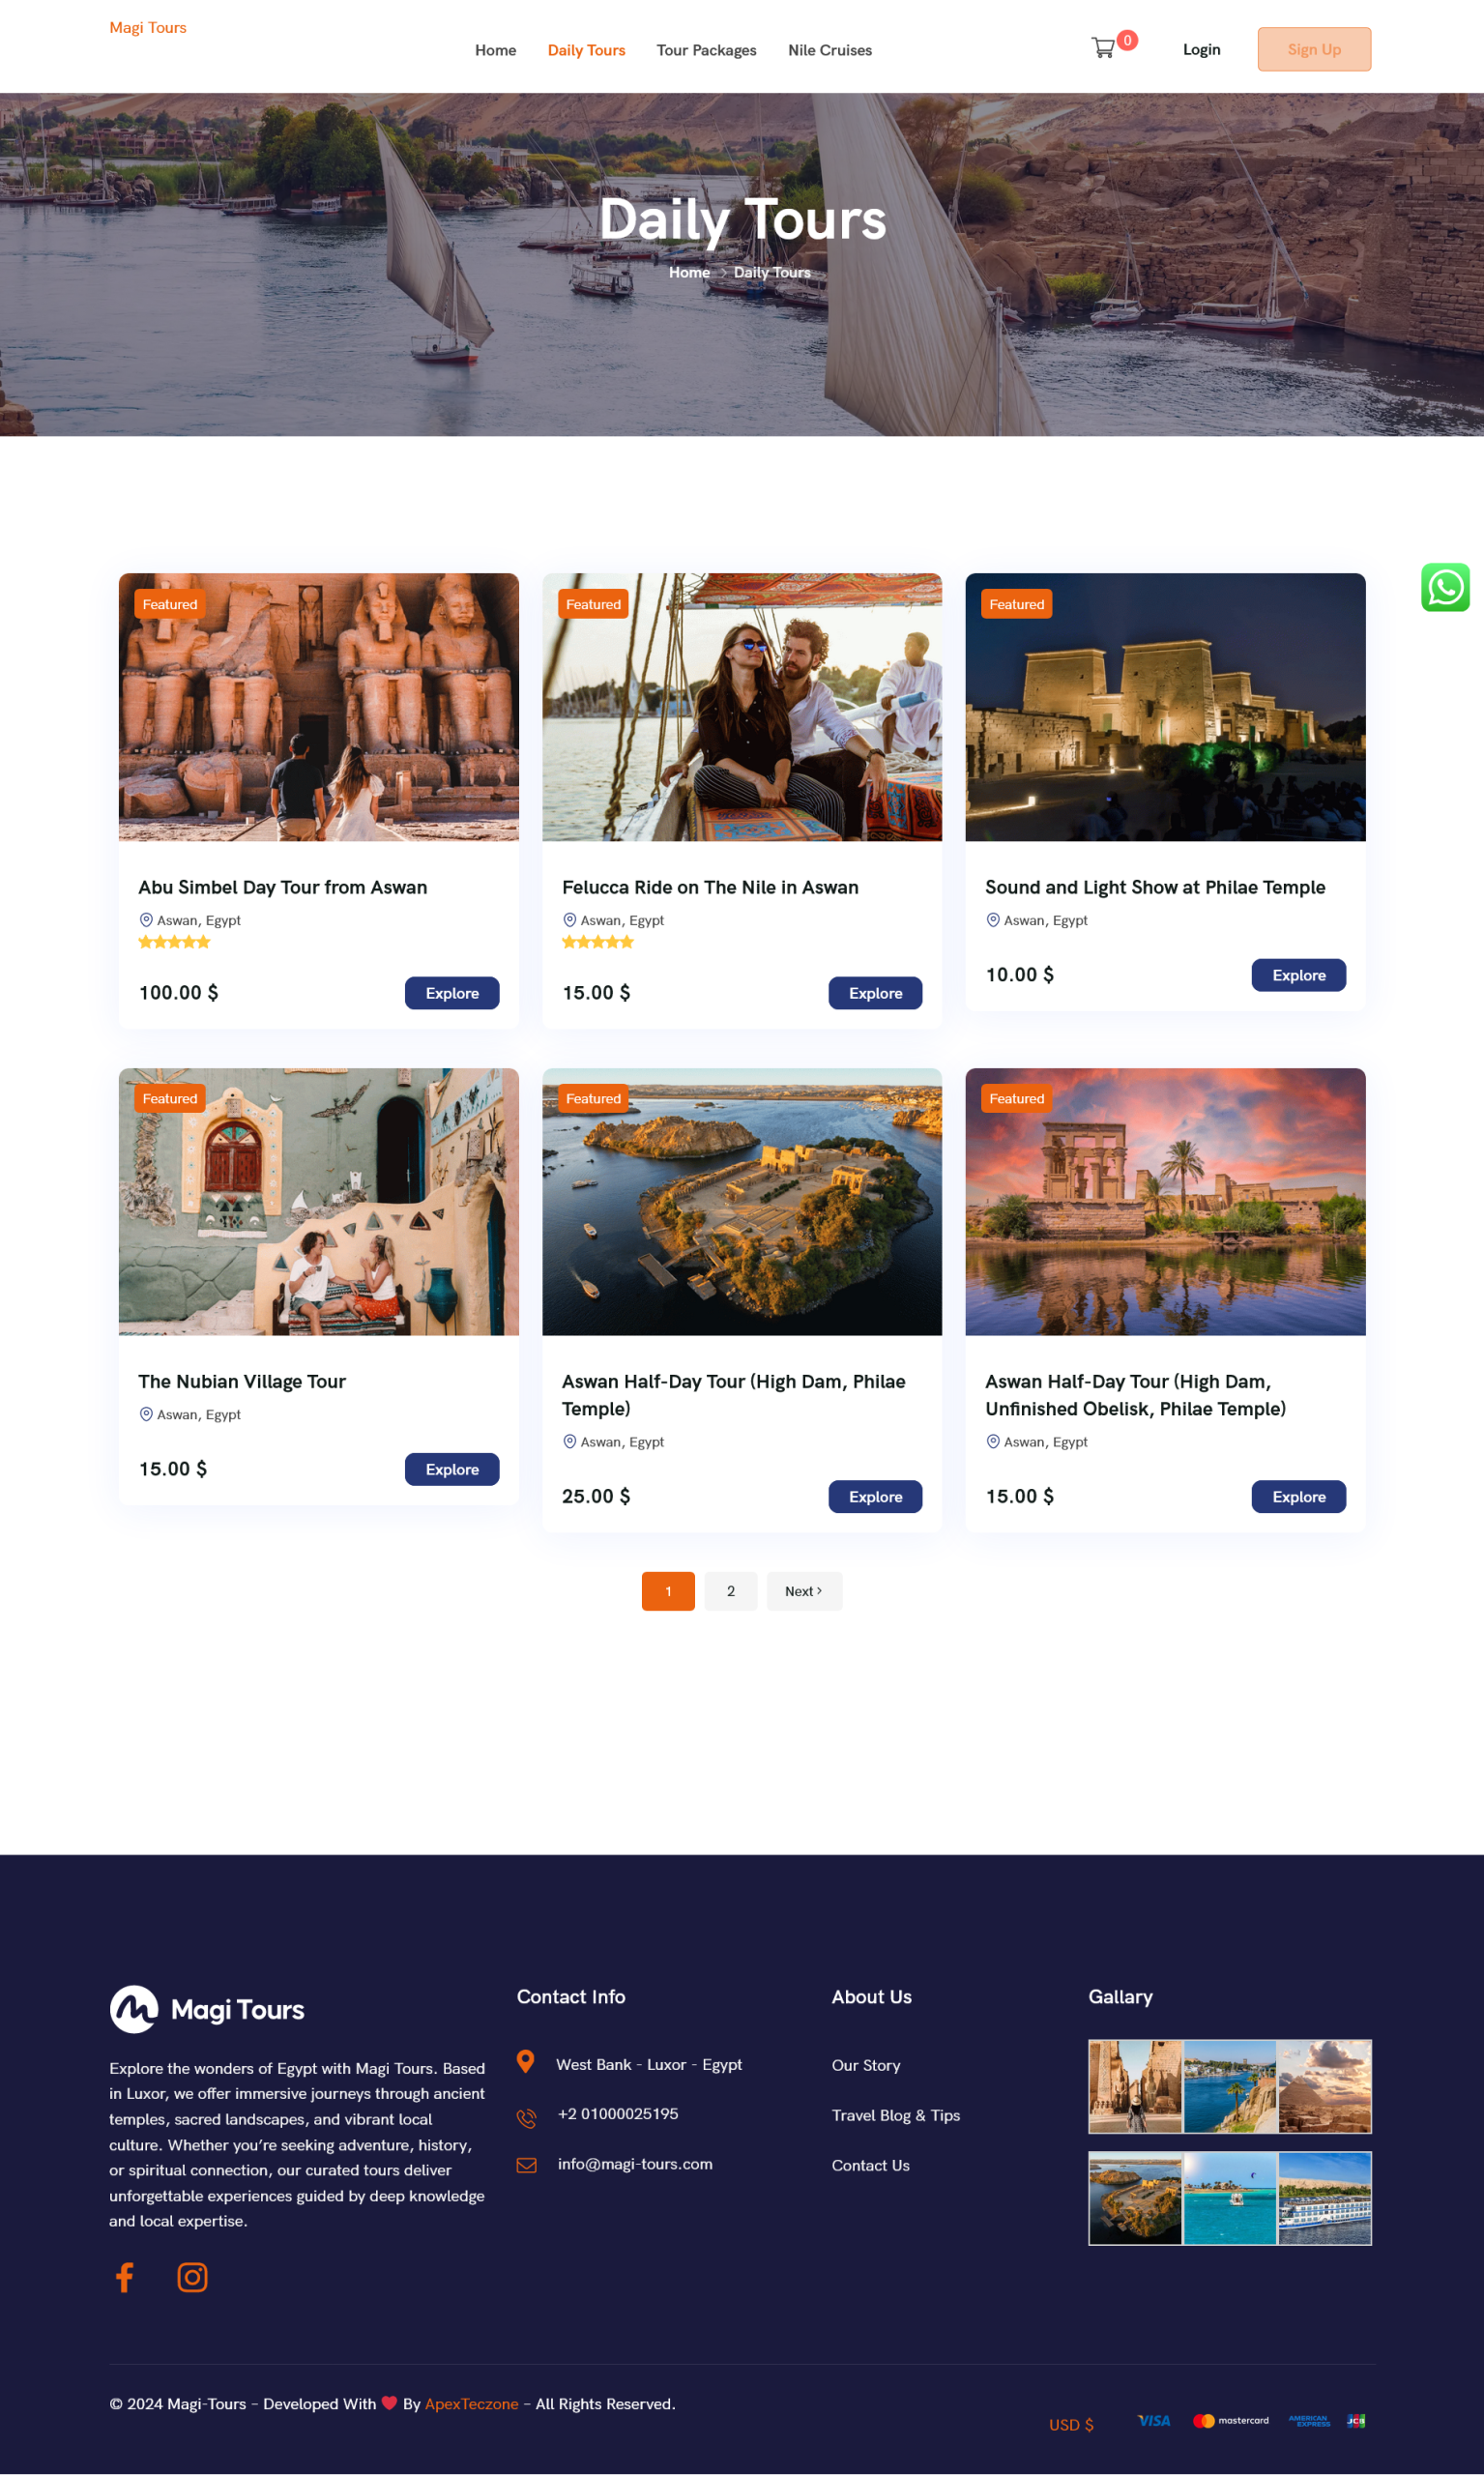This screenshot has height=2475, width=1484.
Task: Click the envelope icon beside info@magi-tours.com
Action: (x=526, y=2164)
